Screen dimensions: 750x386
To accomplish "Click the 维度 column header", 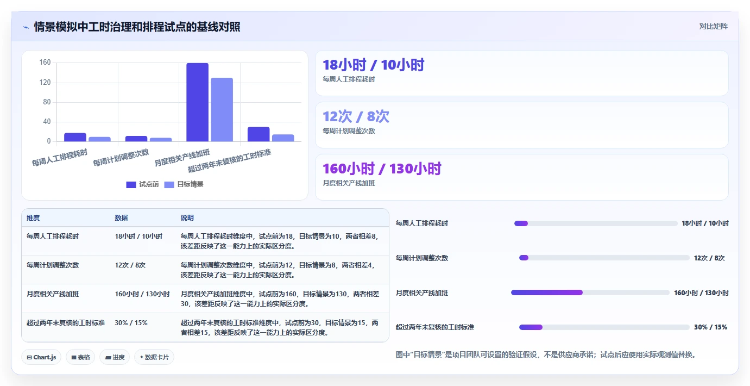I will click(33, 218).
